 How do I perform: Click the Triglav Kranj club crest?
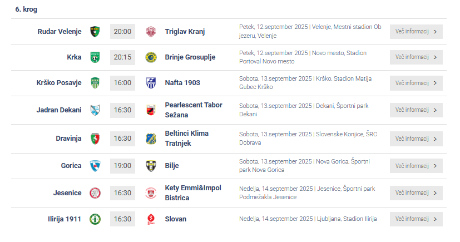151,31
